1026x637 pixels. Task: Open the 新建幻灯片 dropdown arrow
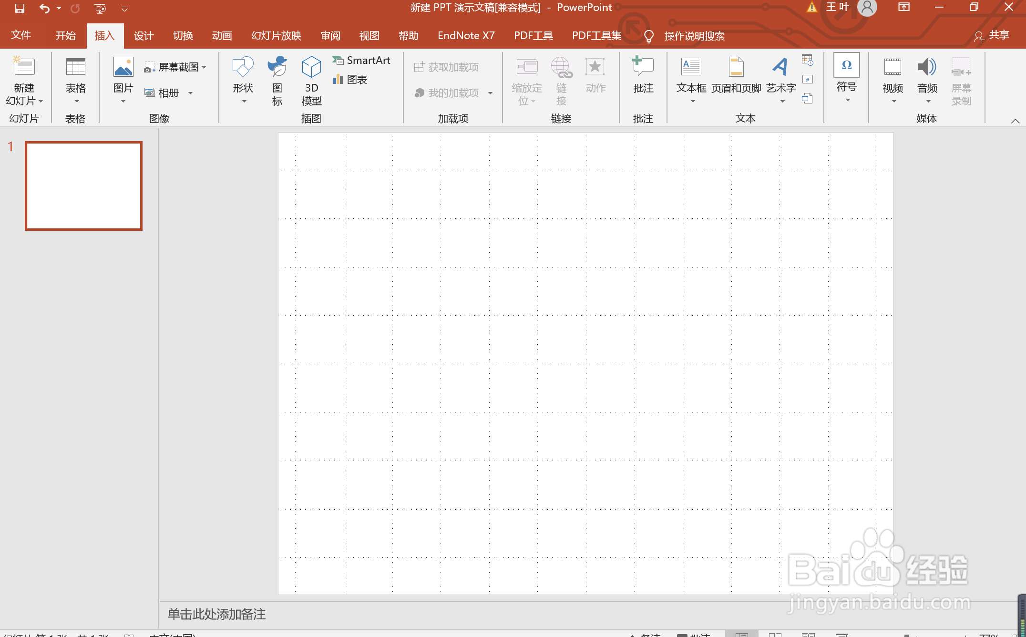41,101
